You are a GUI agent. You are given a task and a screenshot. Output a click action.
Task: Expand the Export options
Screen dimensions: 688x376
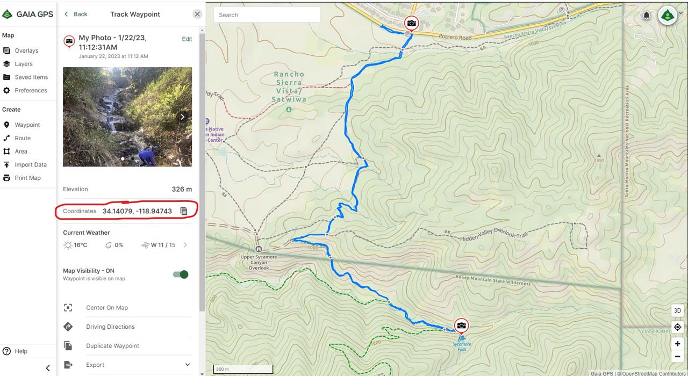[x=187, y=365]
